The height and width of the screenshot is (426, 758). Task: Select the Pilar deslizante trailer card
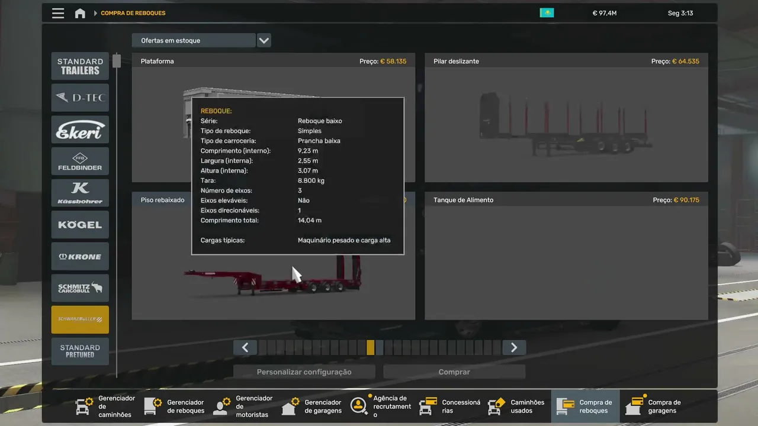point(566,118)
